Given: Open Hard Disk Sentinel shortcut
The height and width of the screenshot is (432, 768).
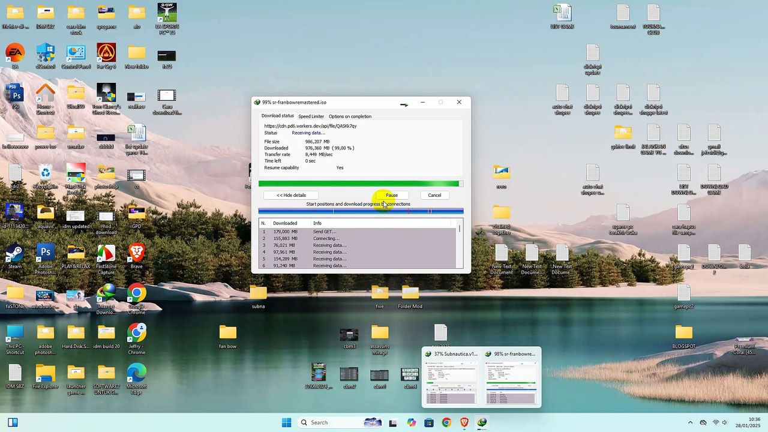Looking at the screenshot, I should (76, 178).
